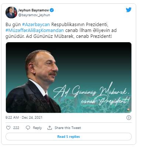Screen dimensions: 145x154
Task: Open the birthday photo of the president
Action: tap(68, 78)
